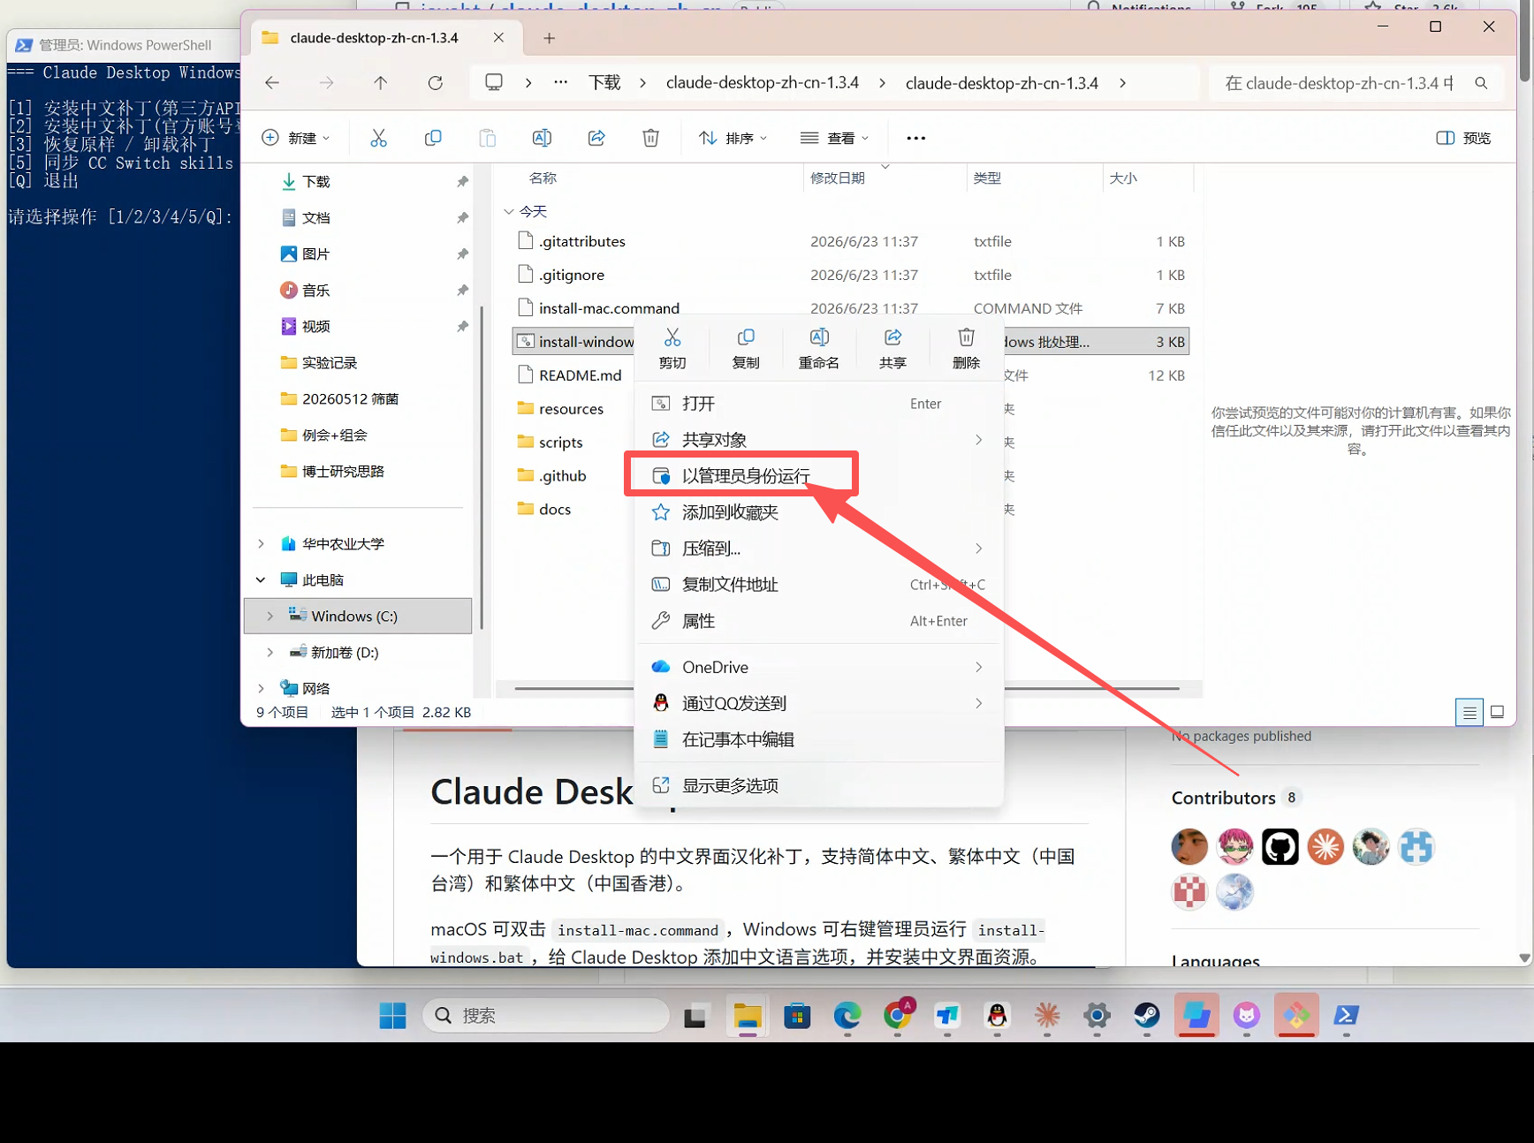
Task: Open OneDrive submenu in context menu
Action: pos(819,667)
